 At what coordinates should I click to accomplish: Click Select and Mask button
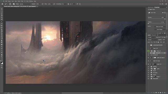point(160,27)
